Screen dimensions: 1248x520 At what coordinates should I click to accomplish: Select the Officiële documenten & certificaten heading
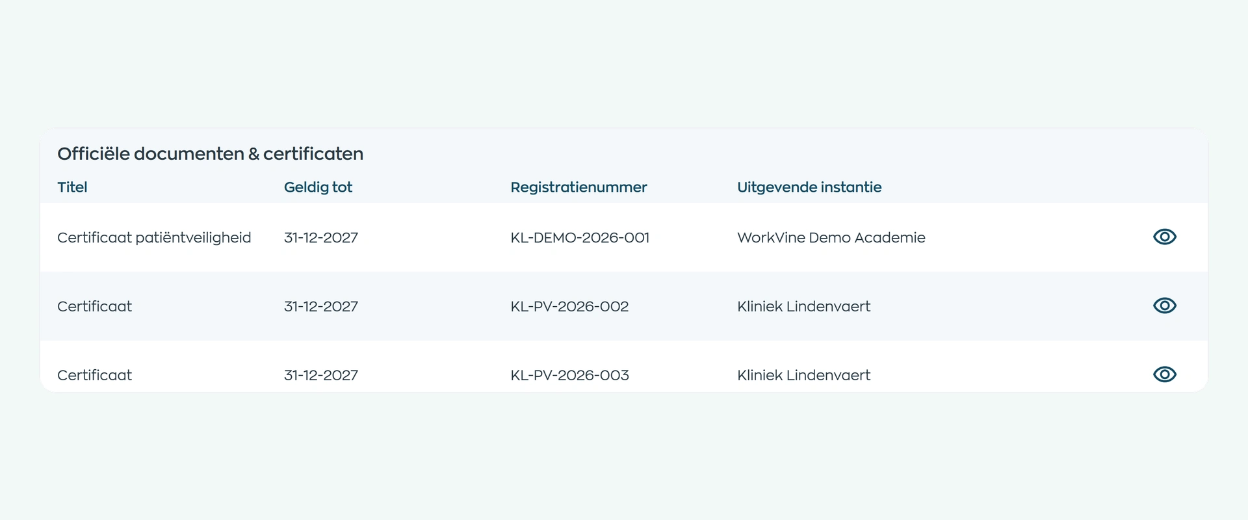pyautogui.click(x=210, y=154)
